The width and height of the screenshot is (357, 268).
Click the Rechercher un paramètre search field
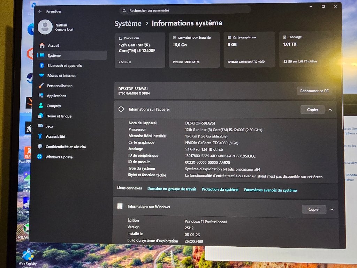point(185,10)
